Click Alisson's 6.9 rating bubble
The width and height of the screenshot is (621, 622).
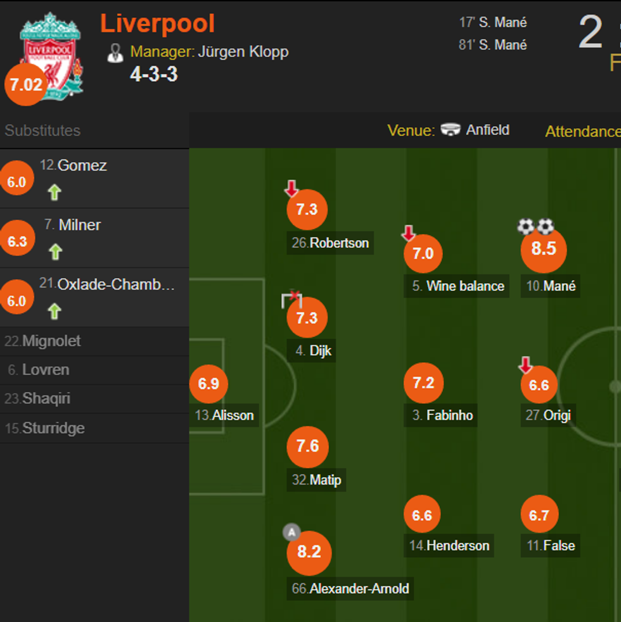pyautogui.click(x=208, y=384)
